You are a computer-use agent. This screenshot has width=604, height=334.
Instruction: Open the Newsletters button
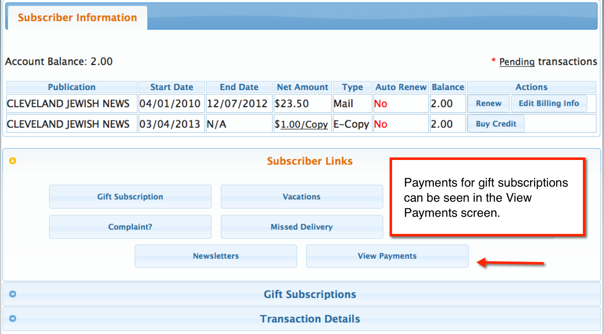(x=216, y=256)
